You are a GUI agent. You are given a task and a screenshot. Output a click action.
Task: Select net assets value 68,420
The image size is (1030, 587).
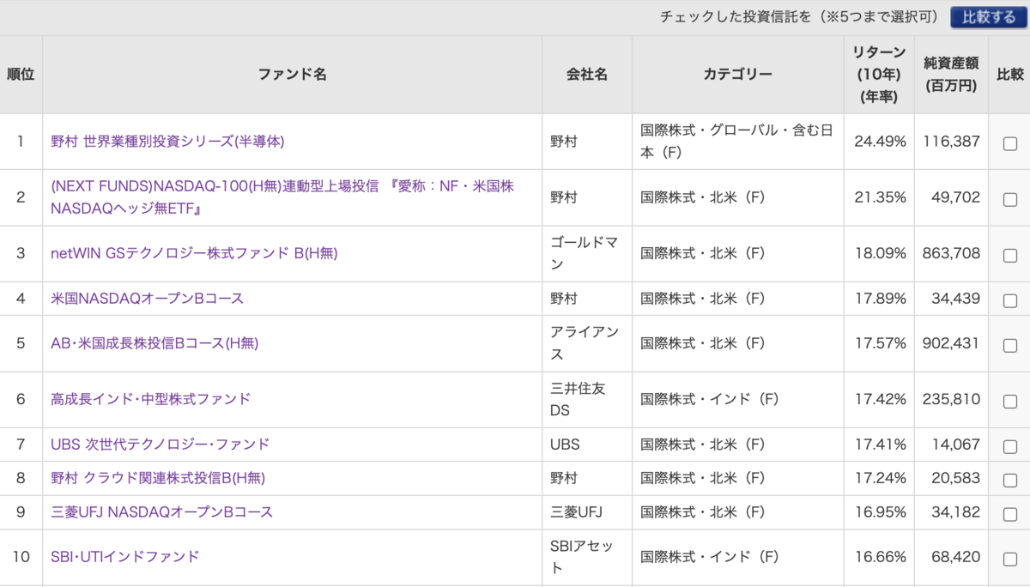[955, 557]
